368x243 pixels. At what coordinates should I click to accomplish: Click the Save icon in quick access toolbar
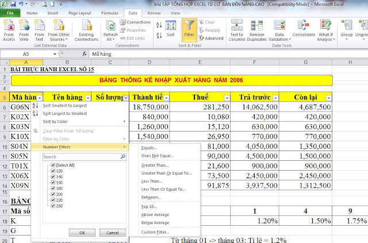pos(13,4)
